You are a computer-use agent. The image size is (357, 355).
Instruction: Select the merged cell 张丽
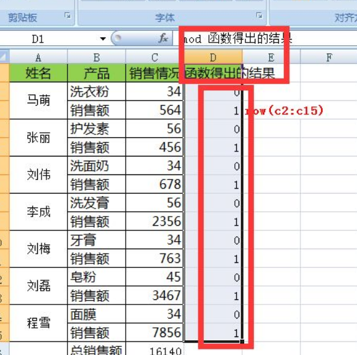(38, 138)
